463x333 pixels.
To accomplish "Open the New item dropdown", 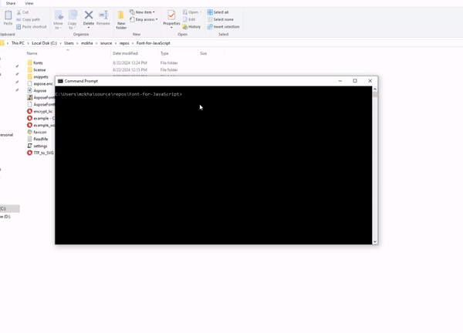I will [x=144, y=12].
